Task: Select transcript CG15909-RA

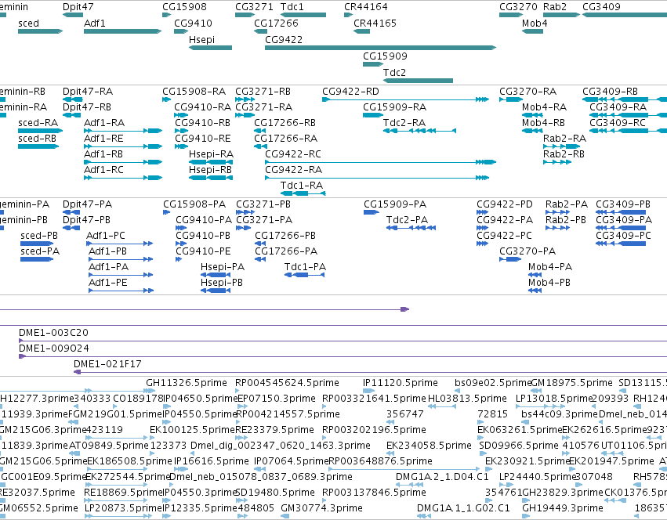Action: pos(373,115)
